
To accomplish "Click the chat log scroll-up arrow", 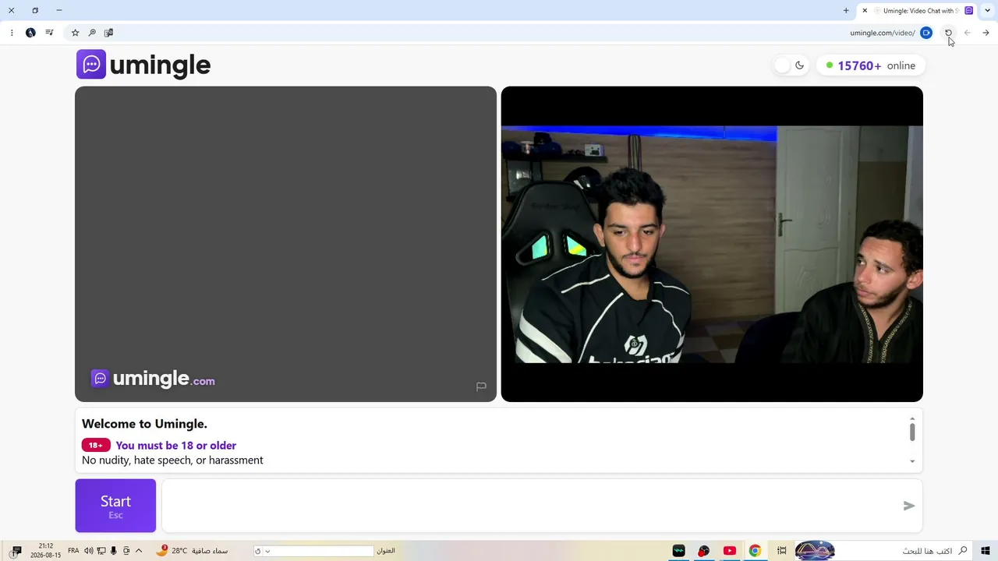I will click(x=912, y=418).
